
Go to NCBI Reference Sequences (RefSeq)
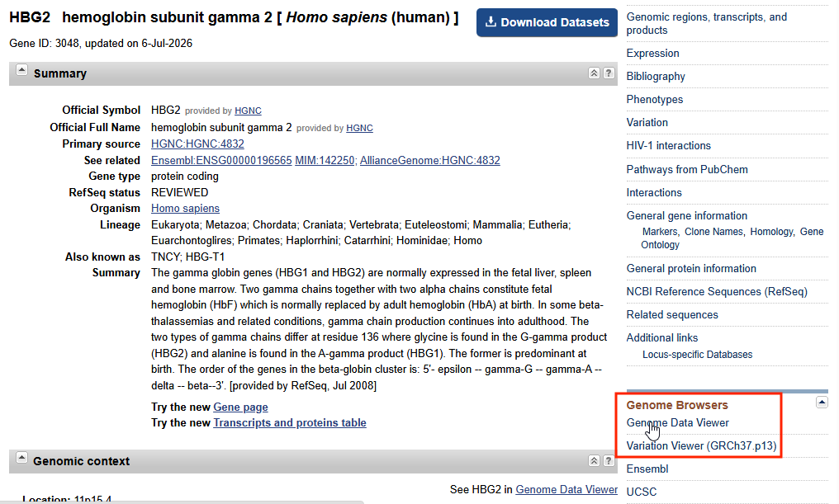pyautogui.click(x=717, y=292)
